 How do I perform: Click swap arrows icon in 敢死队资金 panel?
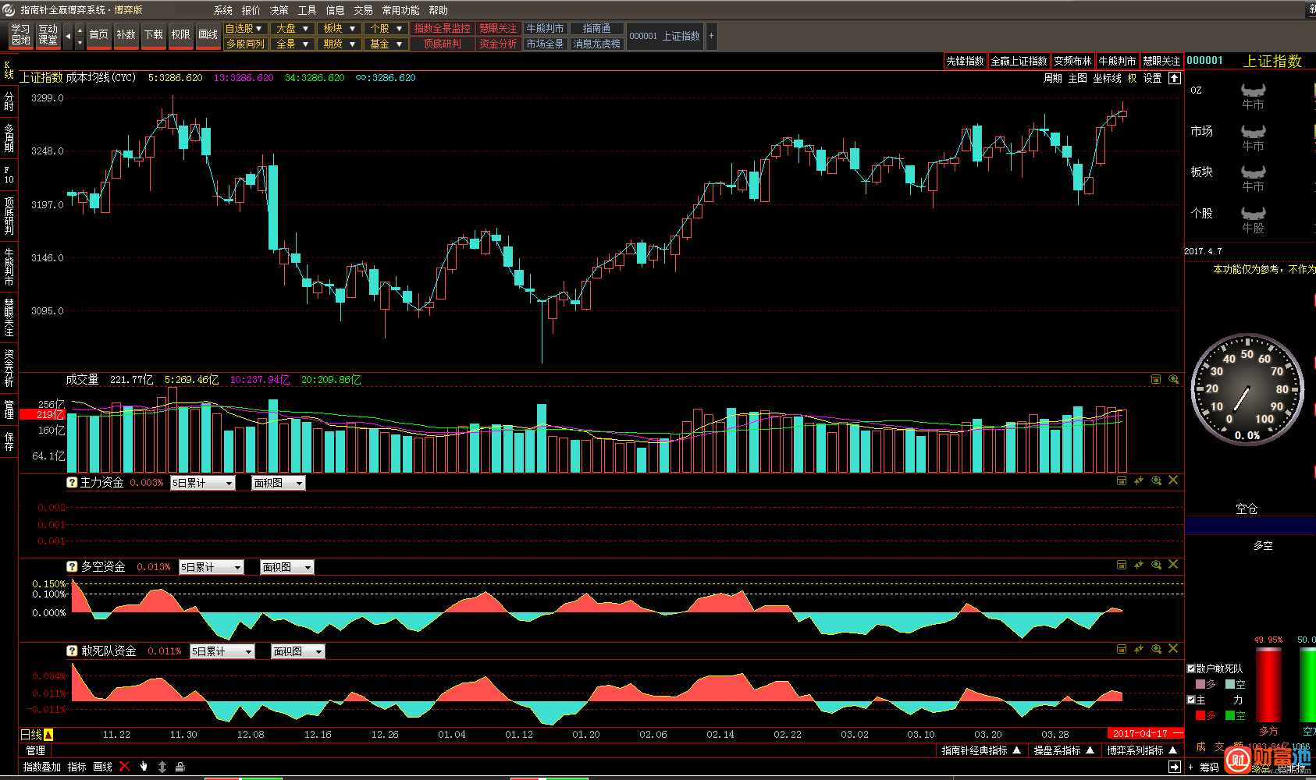[1139, 649]
